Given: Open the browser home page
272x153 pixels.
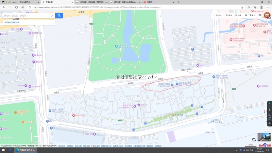Looking at the screenshot, I should 22,7.
